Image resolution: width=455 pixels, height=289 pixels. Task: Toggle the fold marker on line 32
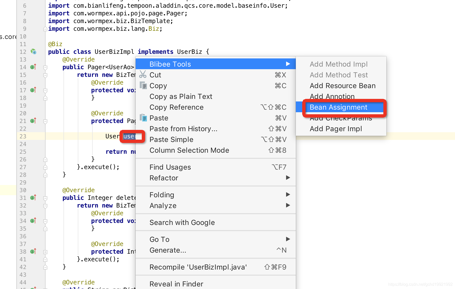pyautogui.click(x=45, y=206)
